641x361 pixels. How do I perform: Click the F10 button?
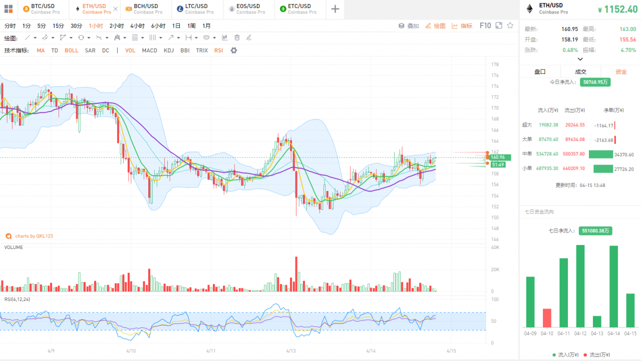[x=485, y=25]
